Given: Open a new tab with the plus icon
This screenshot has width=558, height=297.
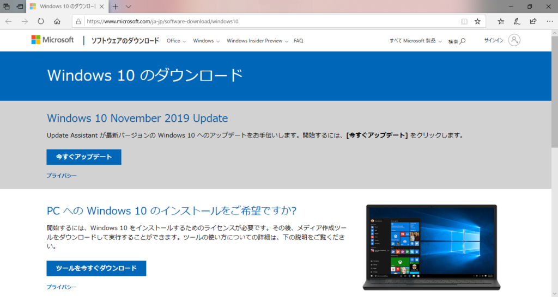Looking at the screenshot, I should point(116,7).
